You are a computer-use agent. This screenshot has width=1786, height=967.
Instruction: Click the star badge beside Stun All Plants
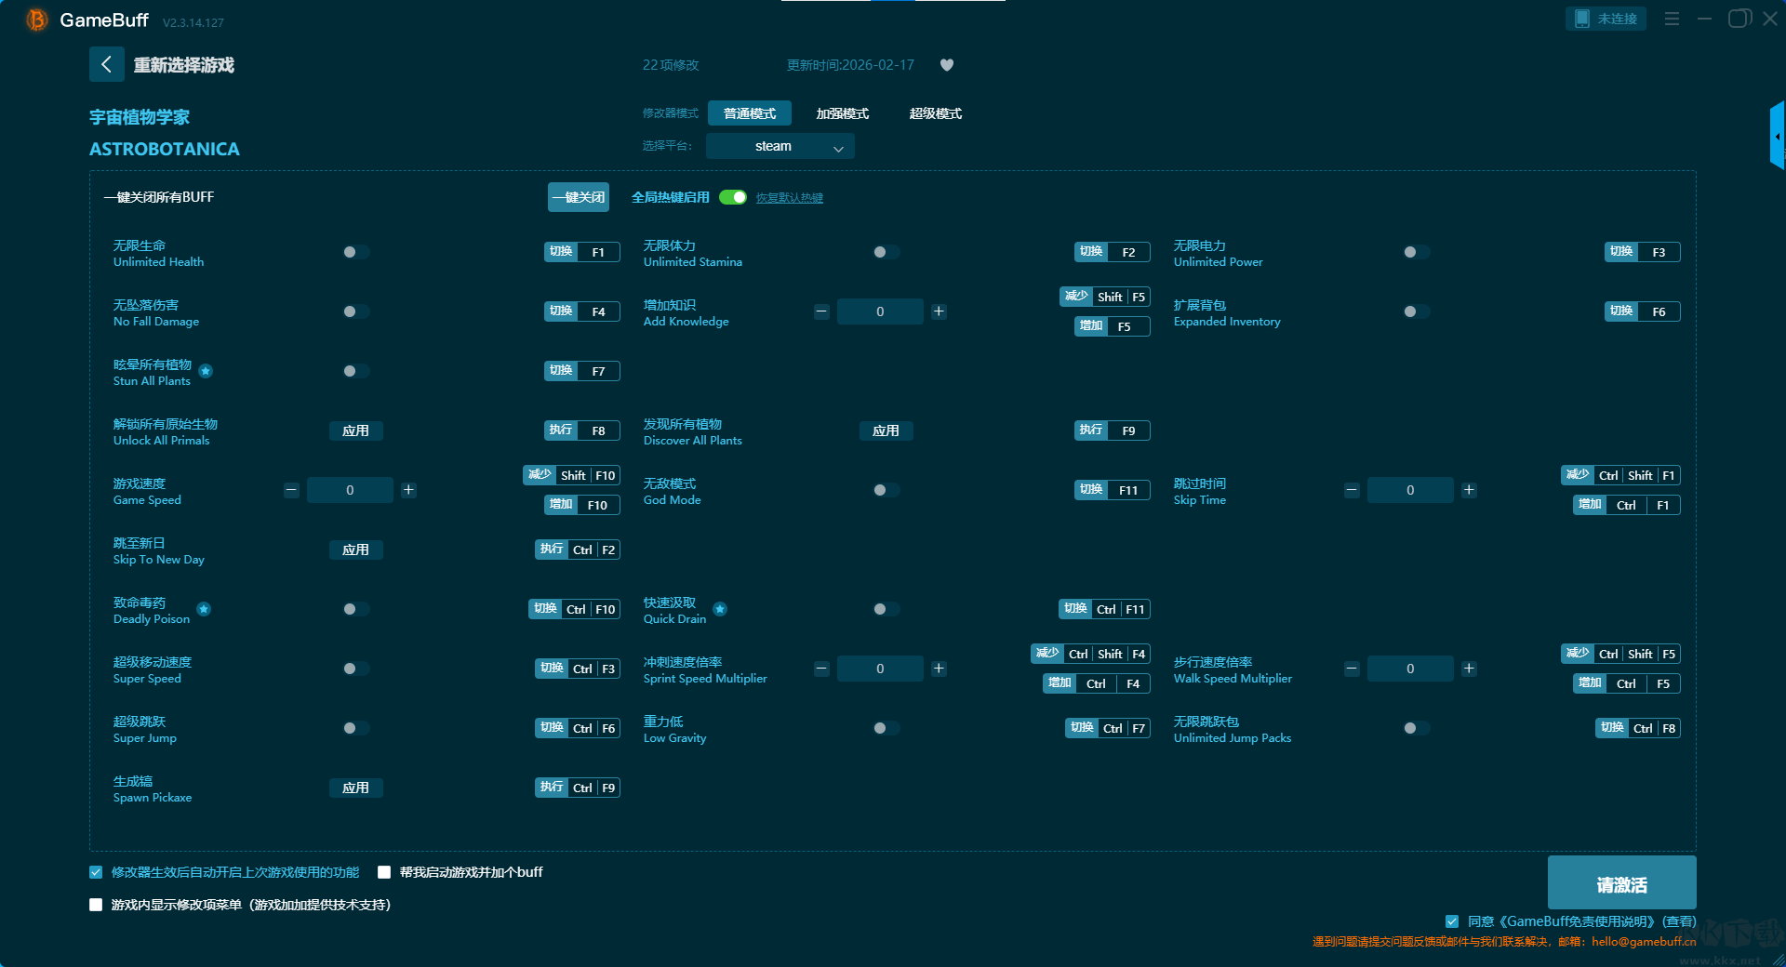pos(206,371)
